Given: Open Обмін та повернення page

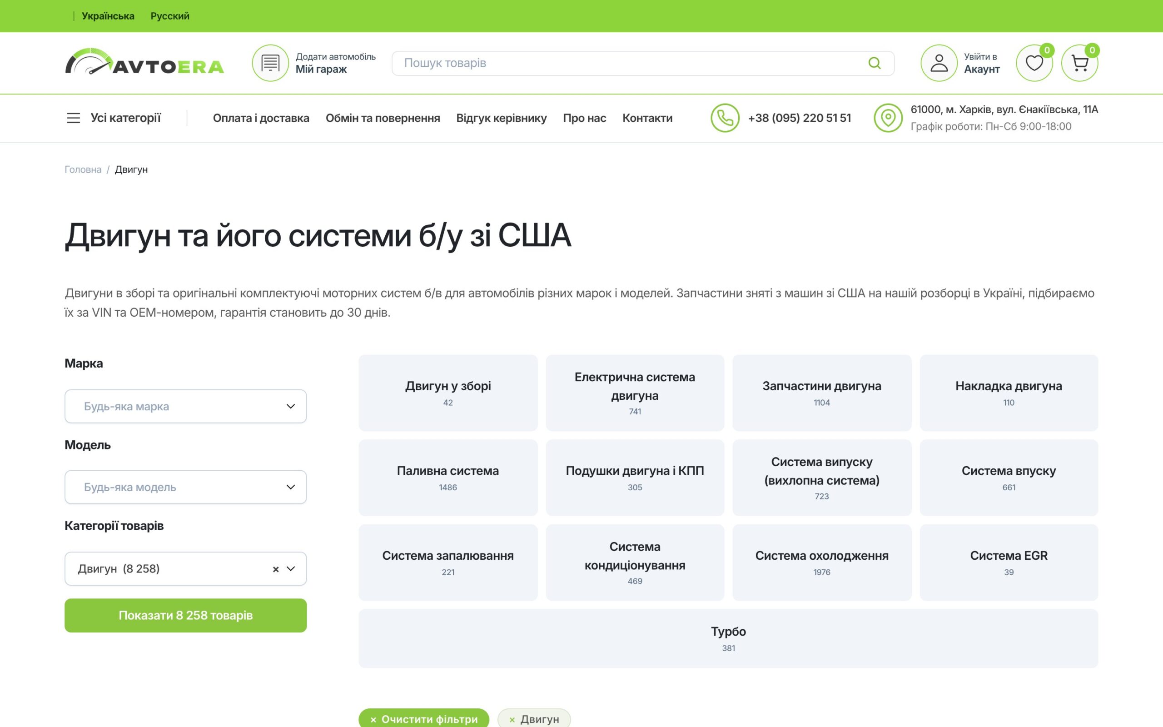Looking at the screenshot, I should pyautogui.click(x=383, y=118).
